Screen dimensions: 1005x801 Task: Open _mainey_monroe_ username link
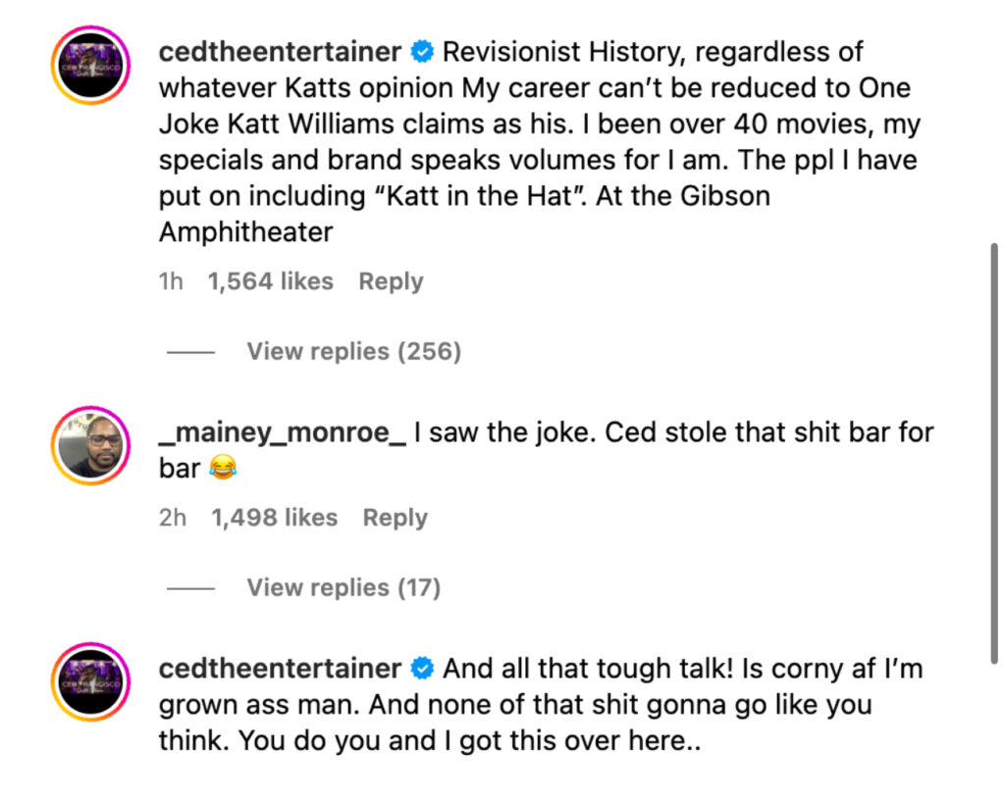[x=282, y=432]
